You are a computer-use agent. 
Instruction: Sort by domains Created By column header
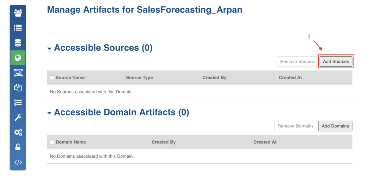pos(164,142)
